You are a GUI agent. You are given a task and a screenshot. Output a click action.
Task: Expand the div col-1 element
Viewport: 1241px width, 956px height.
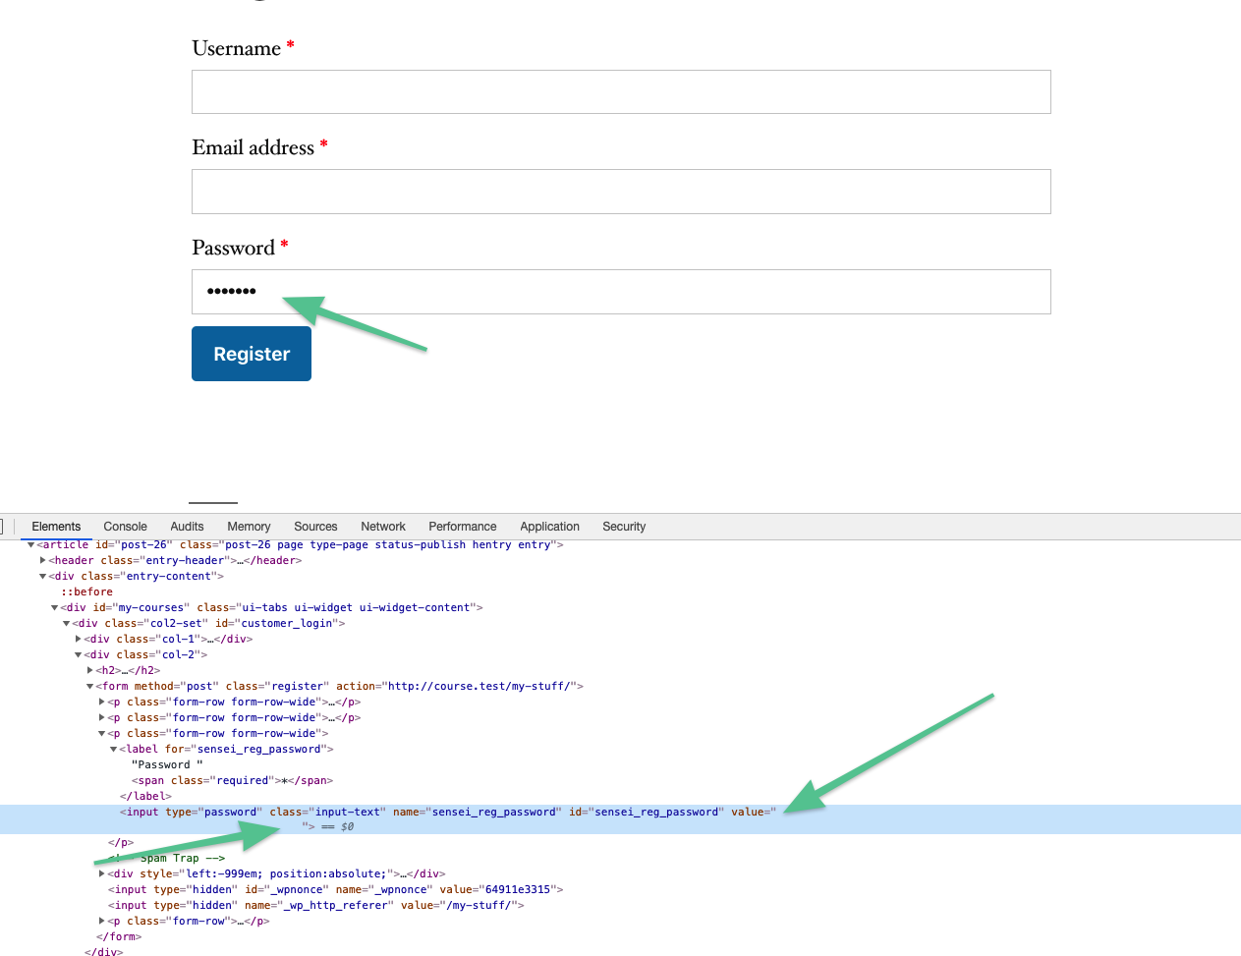click(78, 639)
